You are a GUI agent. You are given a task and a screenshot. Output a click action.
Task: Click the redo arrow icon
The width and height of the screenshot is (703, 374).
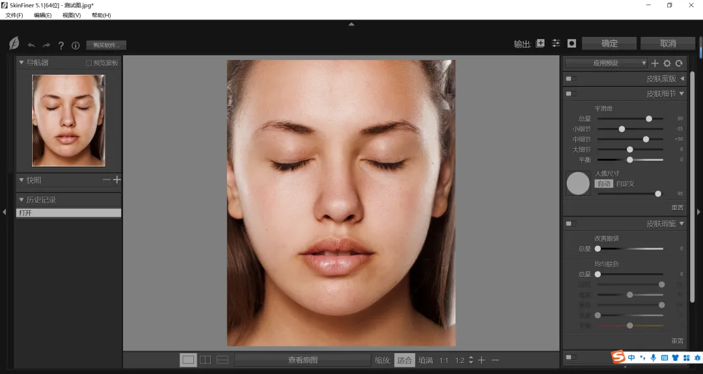[x=46, y=46]
